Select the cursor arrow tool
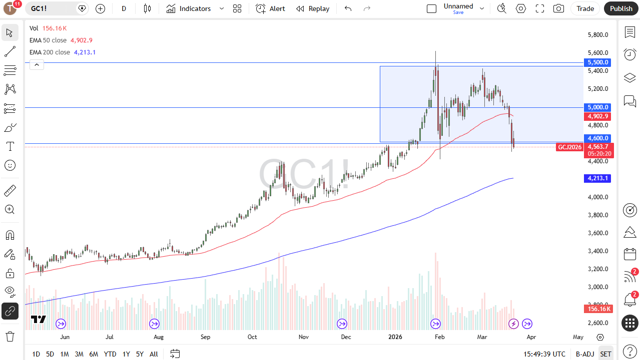The width and height of the screenshot is (640, 360). 10,33
